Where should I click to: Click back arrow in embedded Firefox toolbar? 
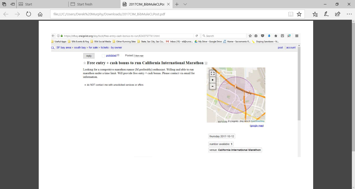click(53, 36)
